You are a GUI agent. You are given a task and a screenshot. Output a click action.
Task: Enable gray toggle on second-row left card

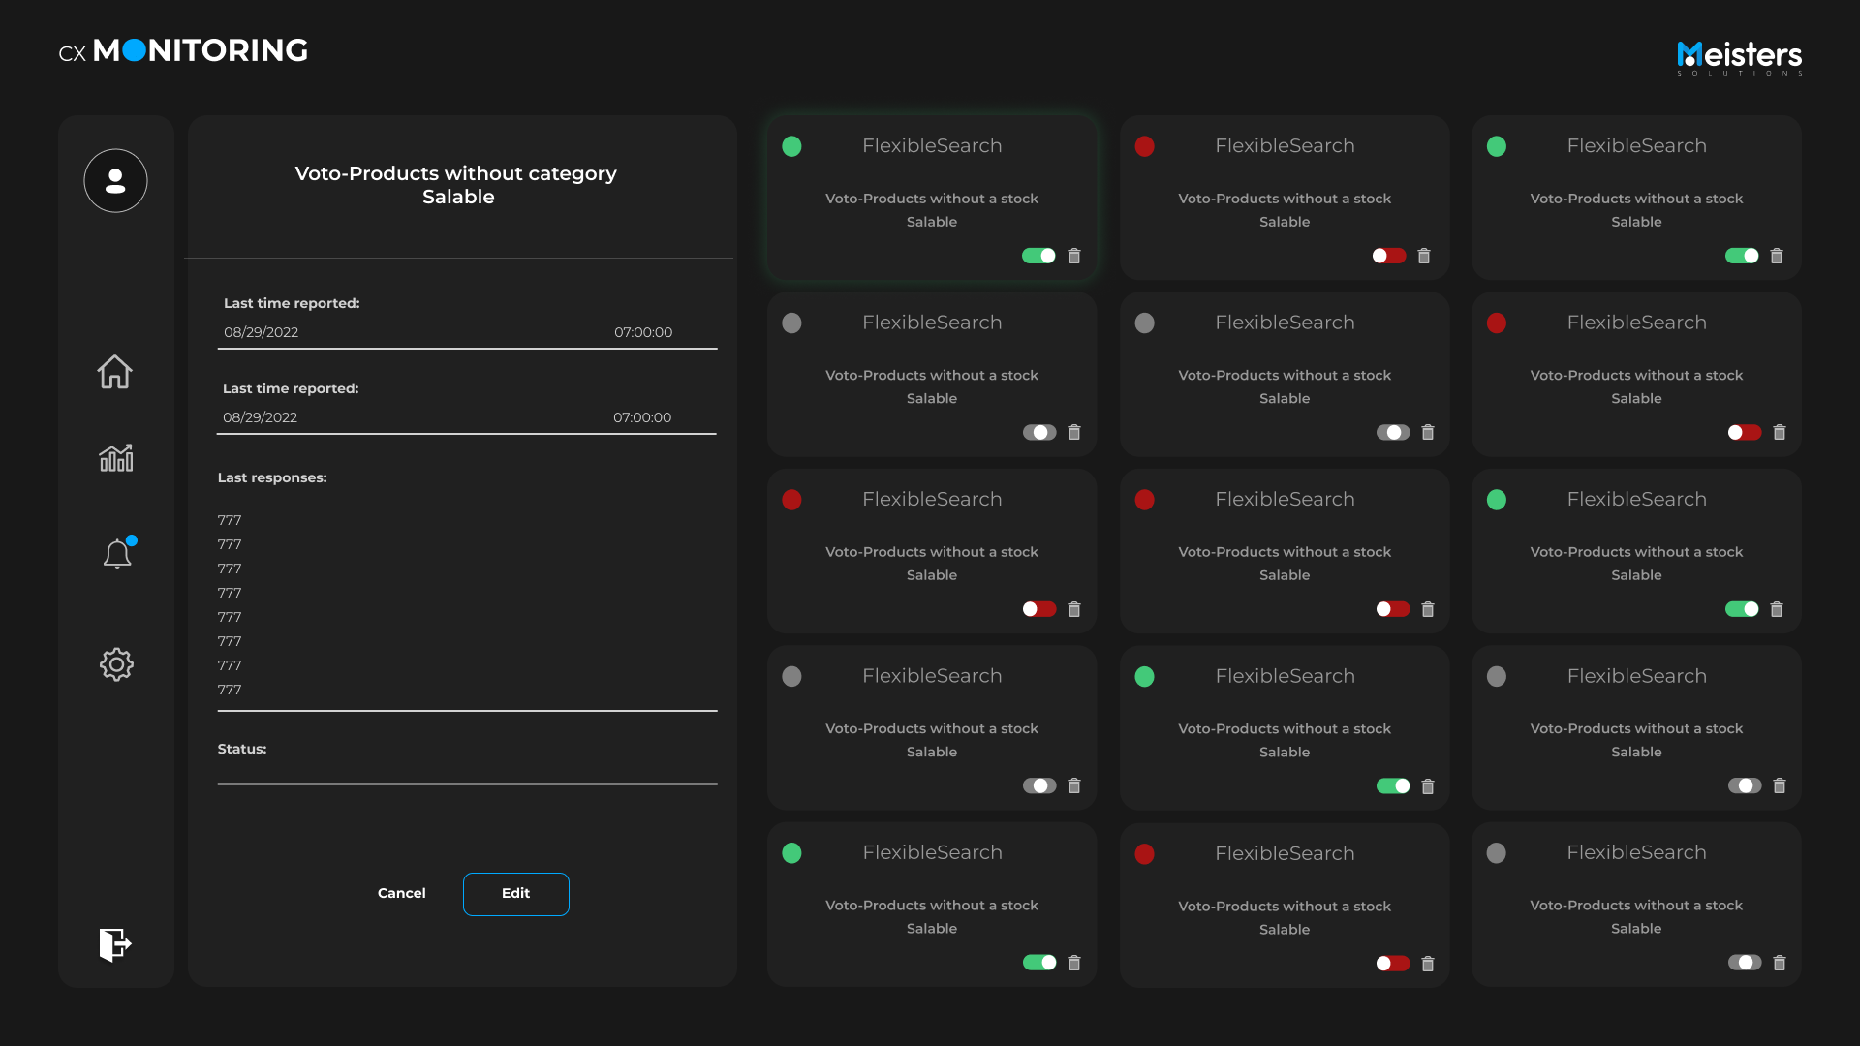1039,433
